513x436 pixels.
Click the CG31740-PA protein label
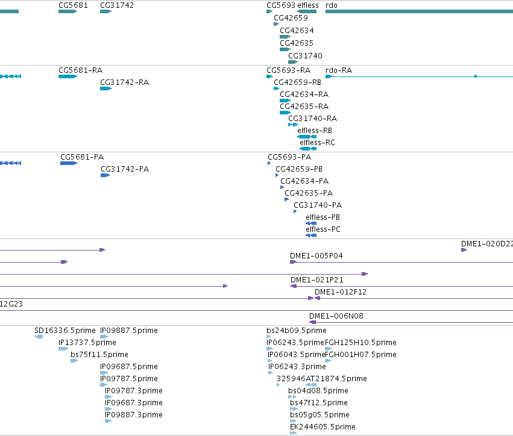pos(317,205)
